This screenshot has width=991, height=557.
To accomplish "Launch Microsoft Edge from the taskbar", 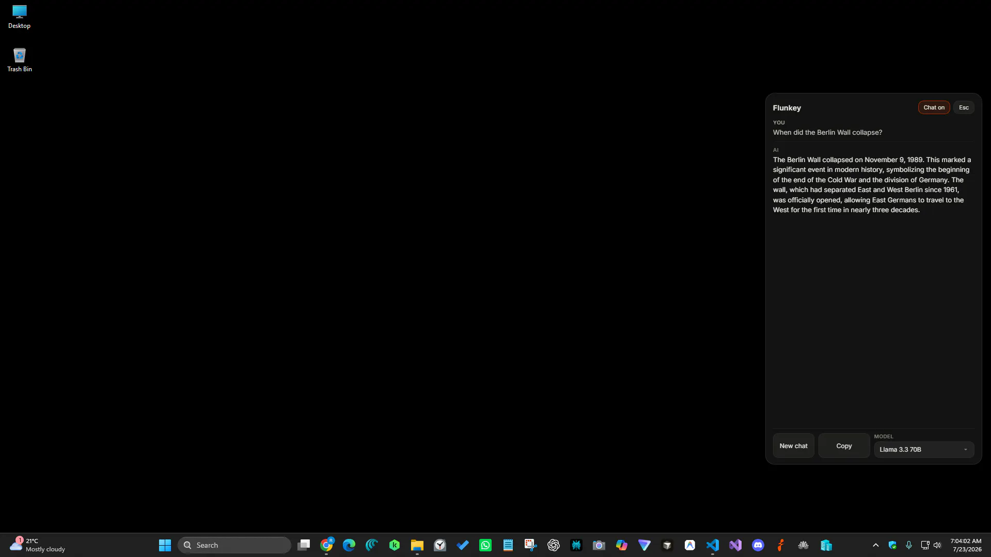I will click(x=349, y=545).
